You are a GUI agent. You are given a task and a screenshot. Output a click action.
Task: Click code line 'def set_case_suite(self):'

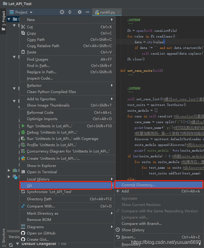(142, 71)
